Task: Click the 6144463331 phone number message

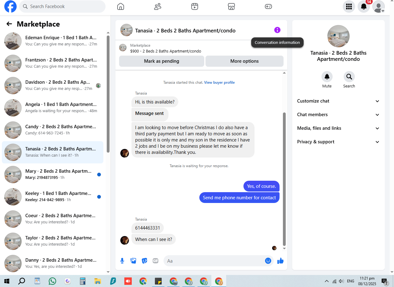Action: 147,228
